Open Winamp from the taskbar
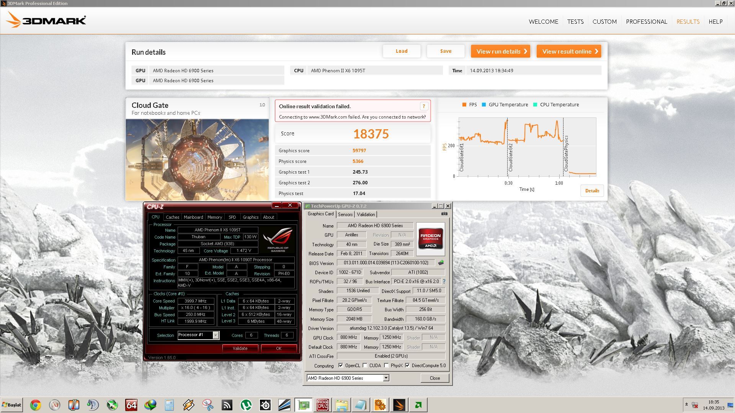The width and height of the screenshot is (735, 413). click(x=188, y=405)
